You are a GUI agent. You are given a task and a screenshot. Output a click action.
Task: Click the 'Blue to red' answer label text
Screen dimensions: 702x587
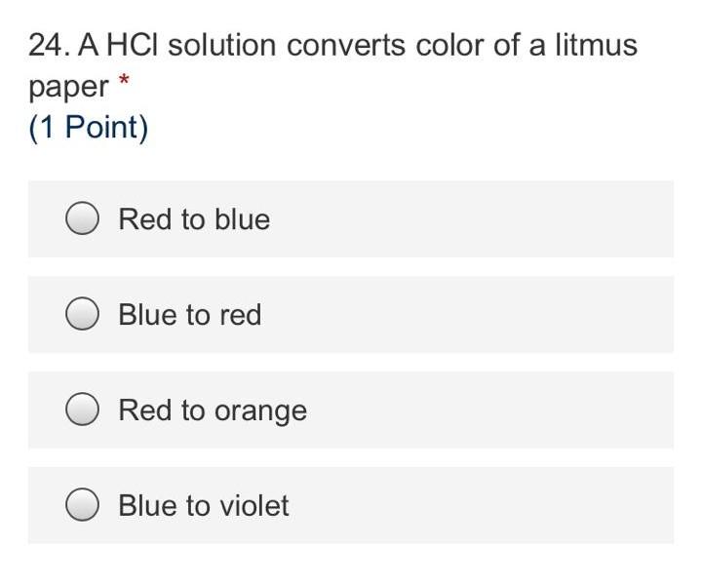coord(190,315)
